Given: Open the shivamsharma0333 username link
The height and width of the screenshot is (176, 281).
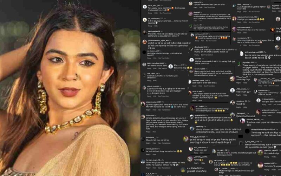Looking at the screenshot, I should pyautogui.click(x=254, y=52).
